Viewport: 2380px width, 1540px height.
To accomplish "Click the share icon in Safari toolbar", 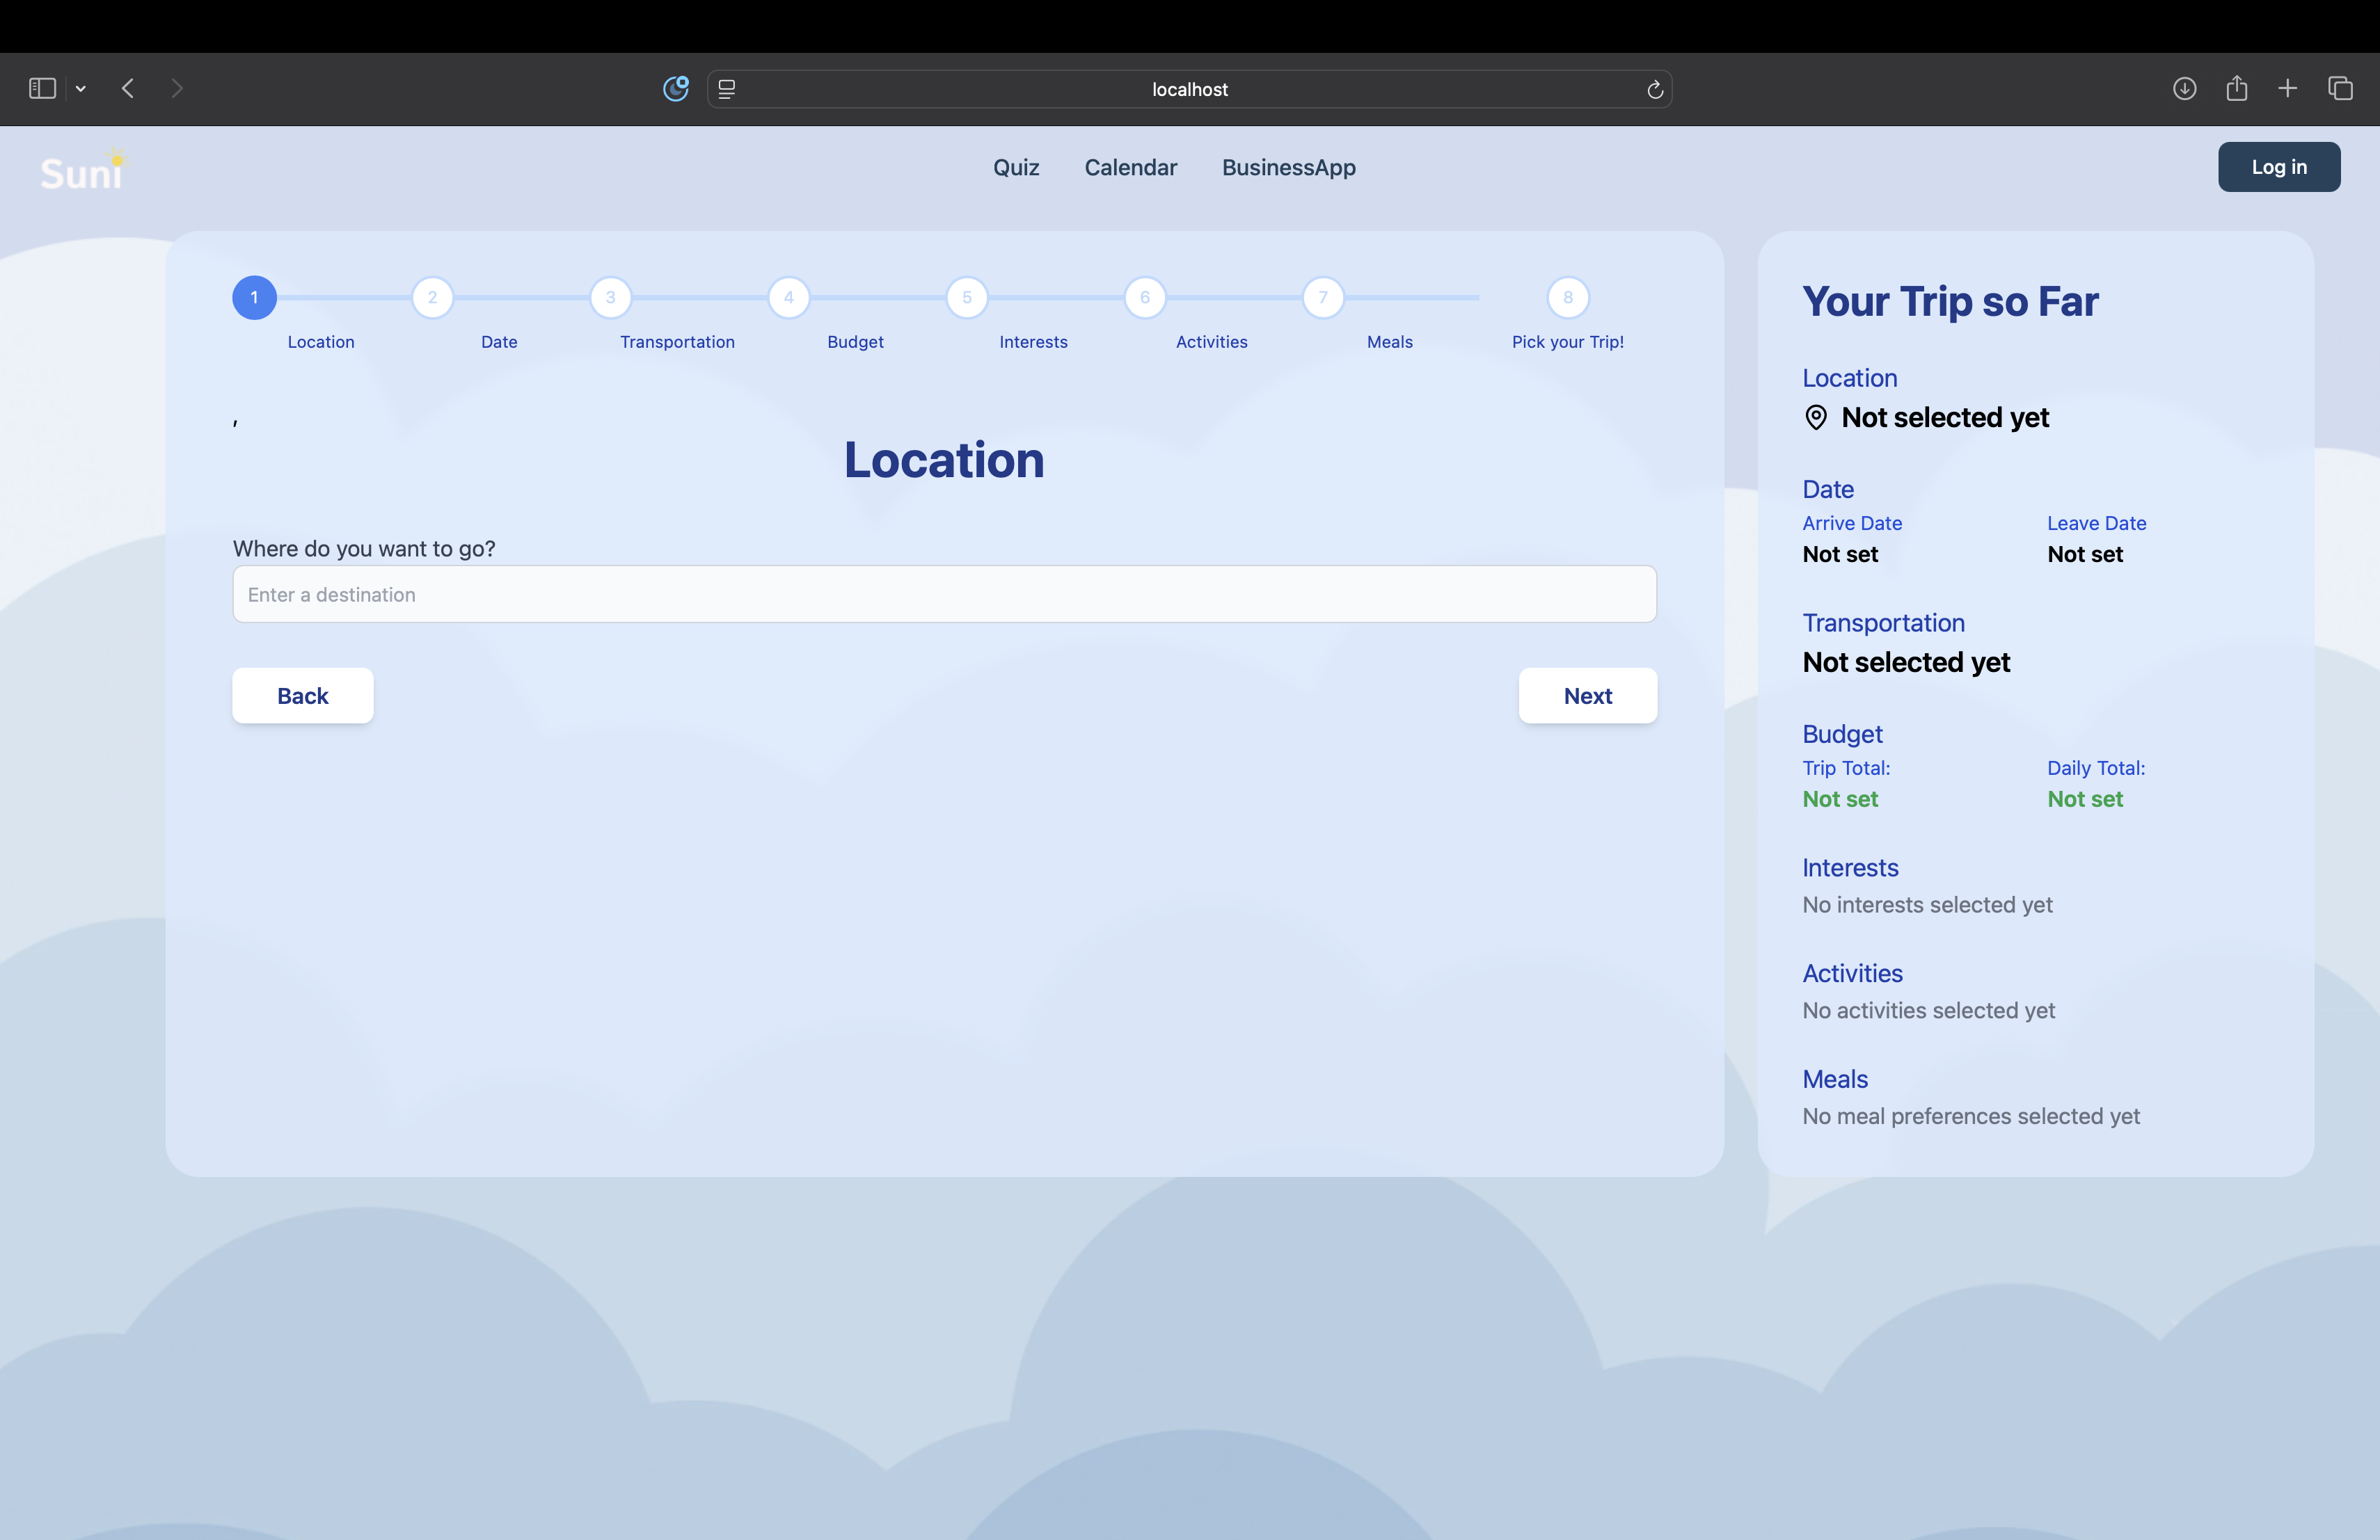I will 2237,89.
